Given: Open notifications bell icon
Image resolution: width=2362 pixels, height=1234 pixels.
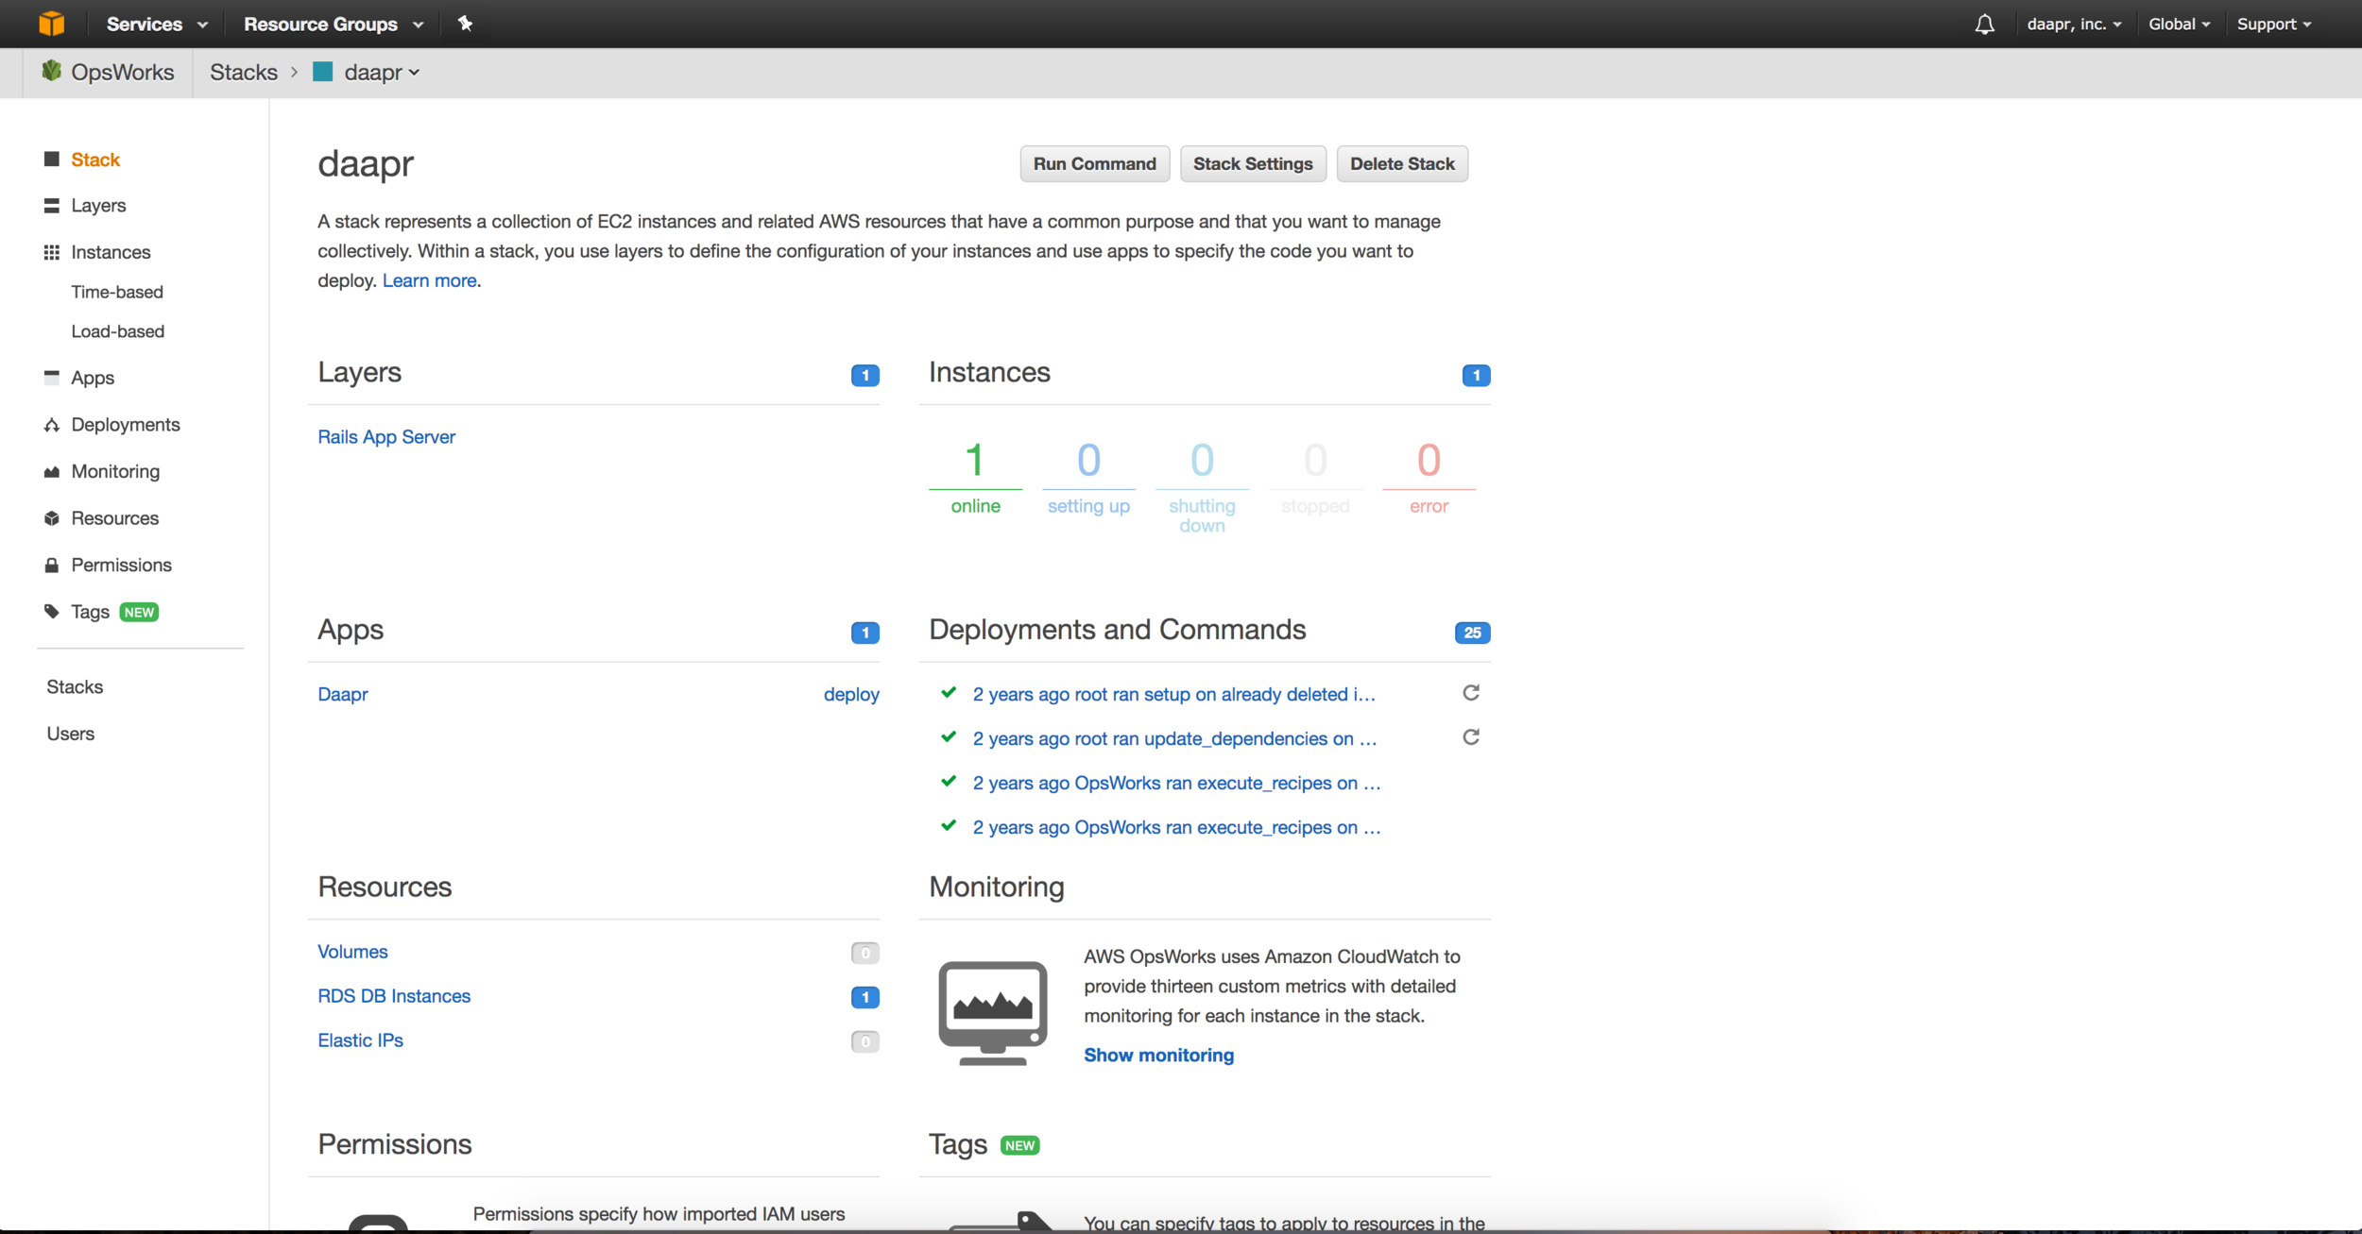Looking at the screenshot, I should tap(1985, 25).
